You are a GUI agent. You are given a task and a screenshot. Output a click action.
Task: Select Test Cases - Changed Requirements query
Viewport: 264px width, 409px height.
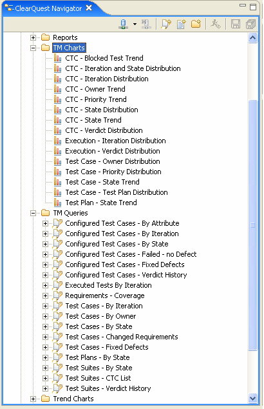tap(122, 337)
